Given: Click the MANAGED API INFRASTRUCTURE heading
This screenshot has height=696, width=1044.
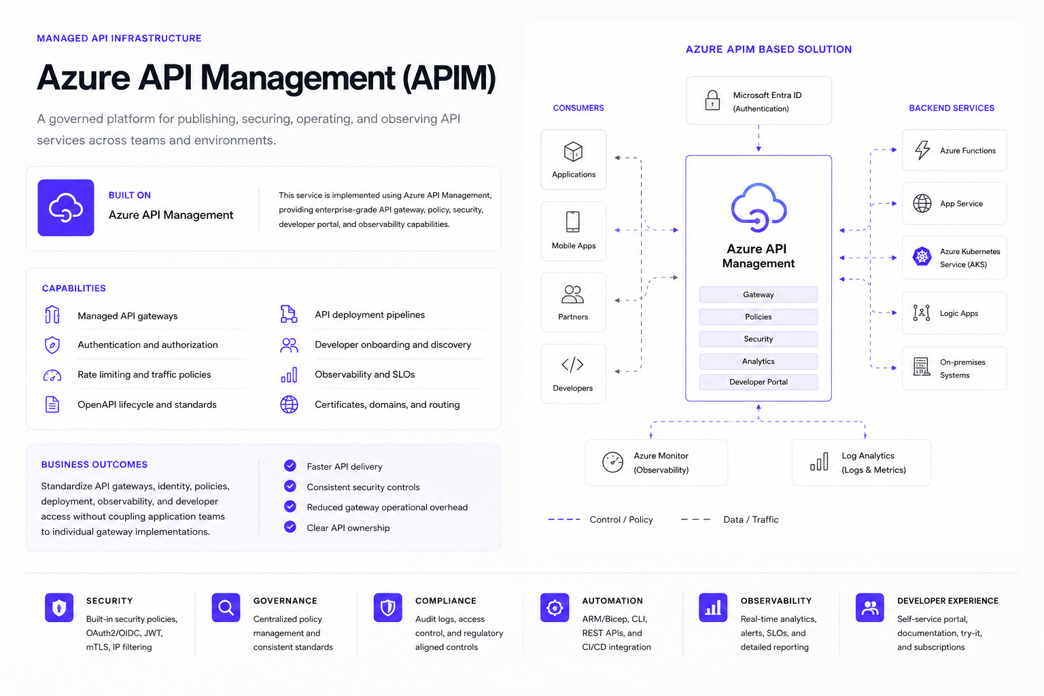Looking at the screenshot, I should click(119, 38).
